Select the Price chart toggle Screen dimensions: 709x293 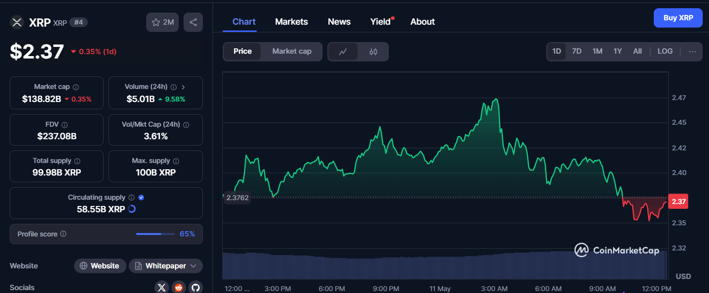[x=243, y=51]
